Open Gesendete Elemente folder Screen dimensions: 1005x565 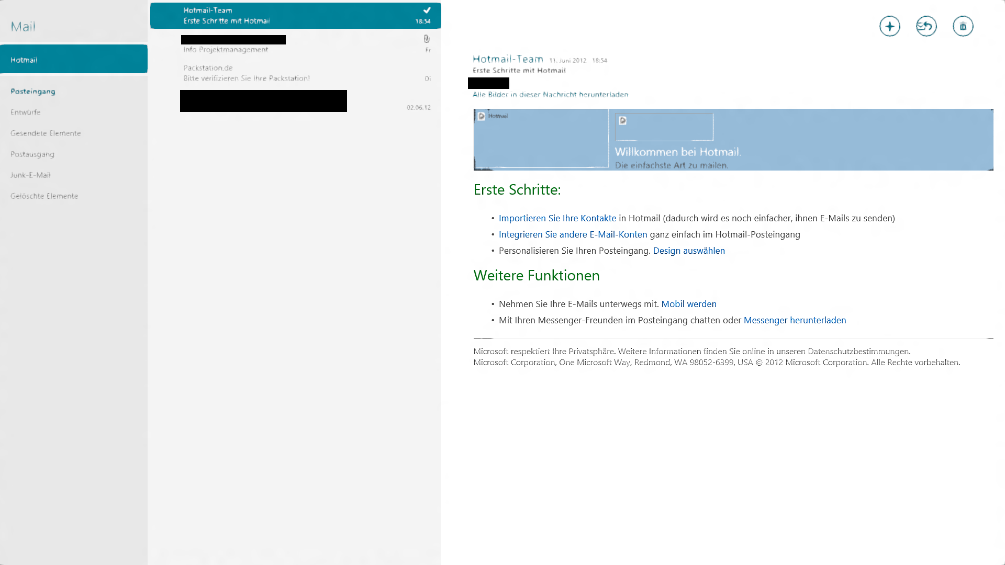[x=46, y=133]
